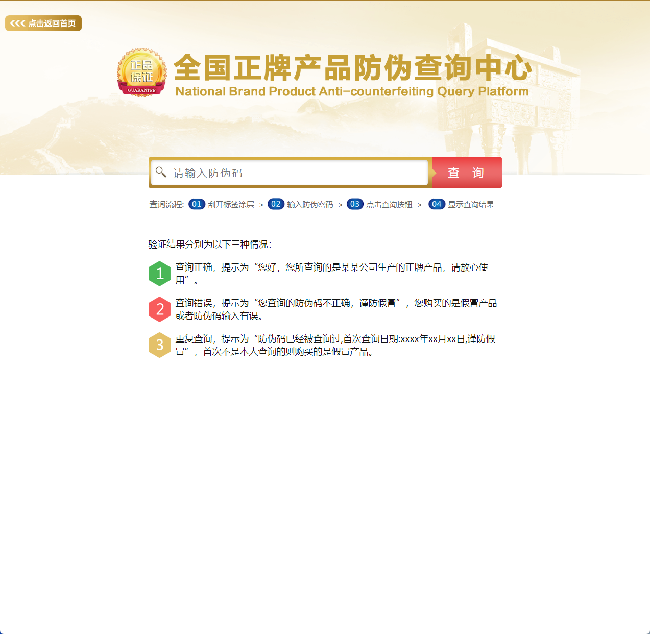
Task: Select the green hexagon numbered 1
Action: point(159,274)
